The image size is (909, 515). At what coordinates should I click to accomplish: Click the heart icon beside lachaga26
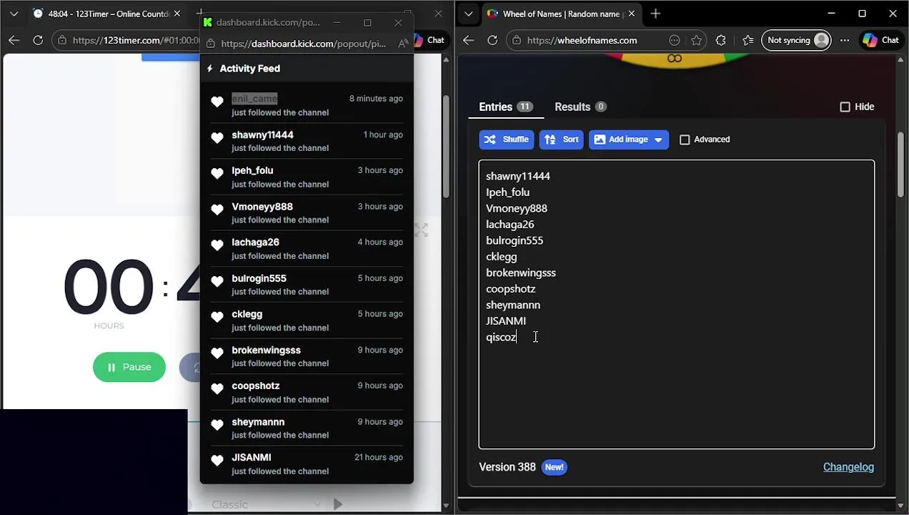click(217, 245)
